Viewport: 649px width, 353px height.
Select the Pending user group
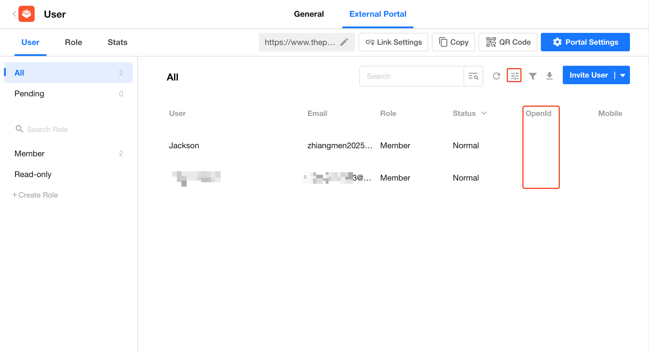[x=29, y=93]
